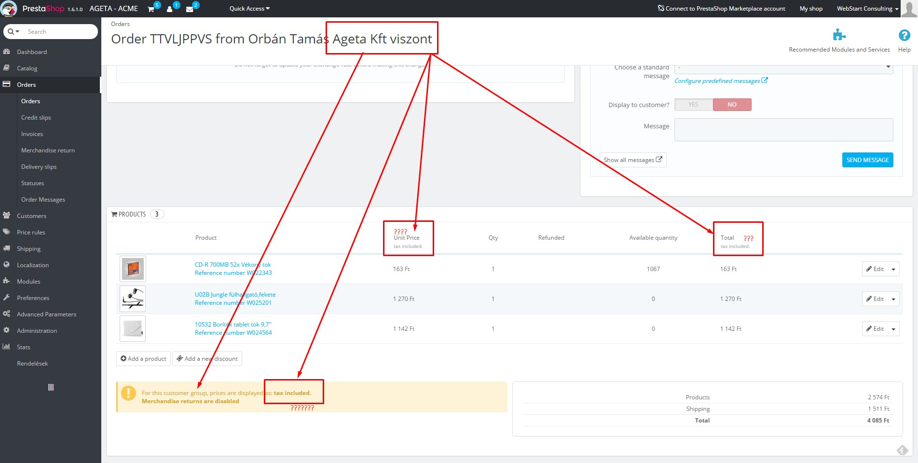918x463 pixels.
Task: Click the Orders breadcrumb link
Action: coord(120,24)
